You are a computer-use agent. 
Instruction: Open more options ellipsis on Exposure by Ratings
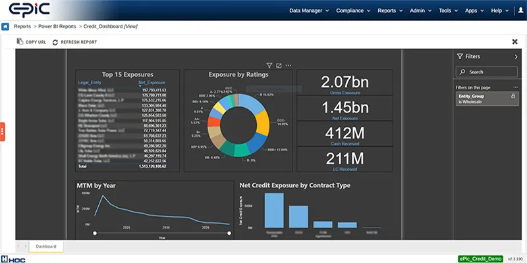(289, 66)
